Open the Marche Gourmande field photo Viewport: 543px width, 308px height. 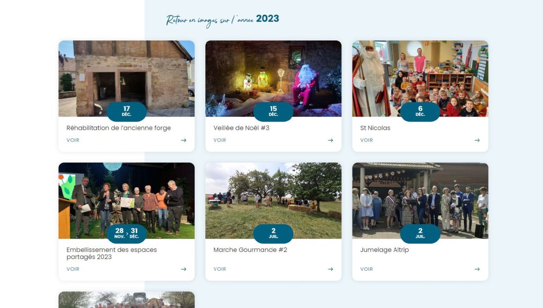pos(273,201)
